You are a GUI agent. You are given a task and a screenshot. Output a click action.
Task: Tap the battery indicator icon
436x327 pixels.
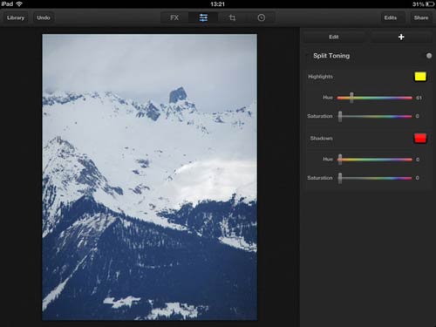(430, 4)
